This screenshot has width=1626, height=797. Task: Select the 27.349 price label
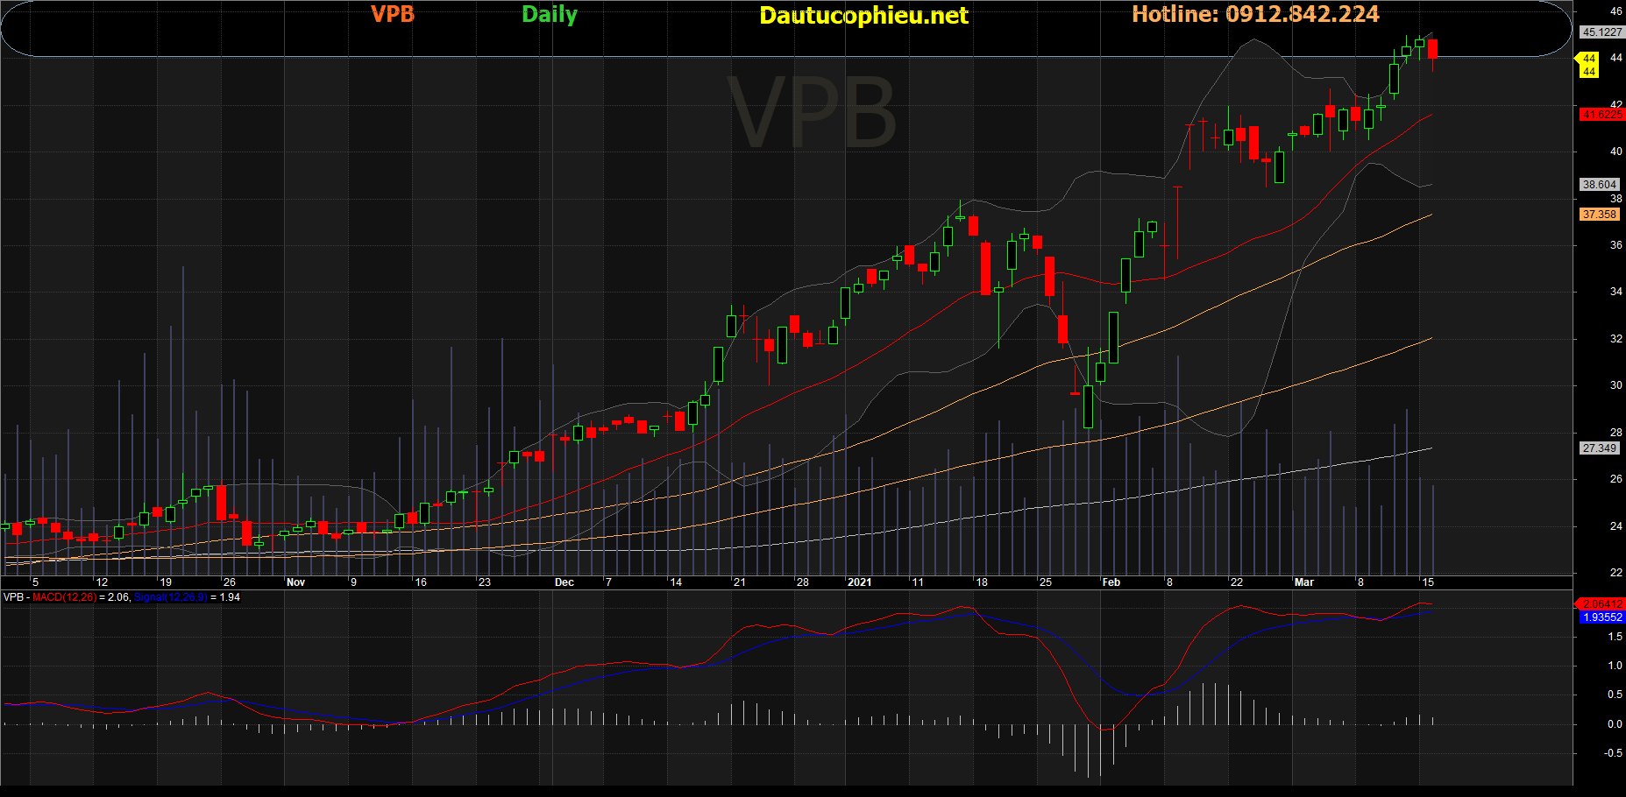pos(1599,448)
